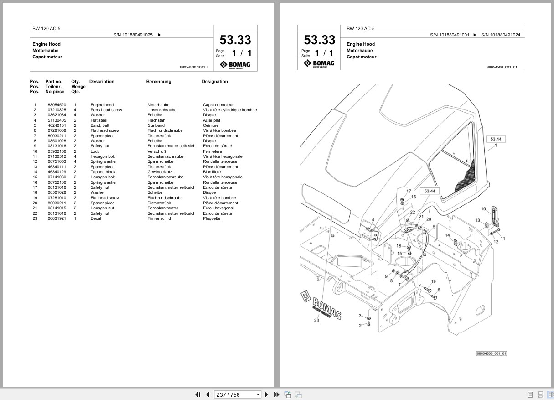Switch to single page view

530,395
